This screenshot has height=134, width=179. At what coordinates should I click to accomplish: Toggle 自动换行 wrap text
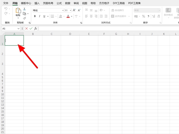[x=117, y=10]
